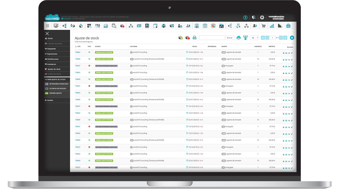Click the person with globe toolbar icon
Image resolution: width=343 pixels, height=193 pixels.
[x=255, y=26]
